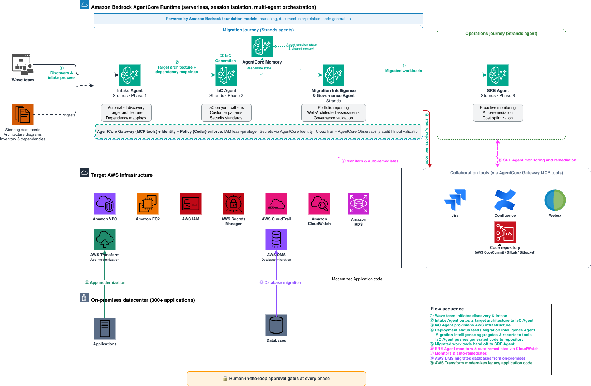
Task: Click the Webex icon
Action: [x=555, y=200]
